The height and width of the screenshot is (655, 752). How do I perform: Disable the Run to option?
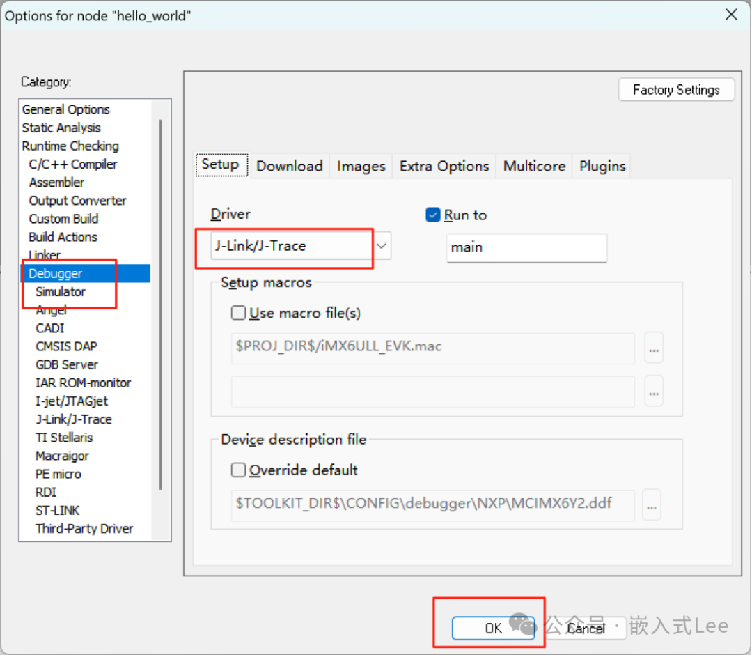click(432, 215)
